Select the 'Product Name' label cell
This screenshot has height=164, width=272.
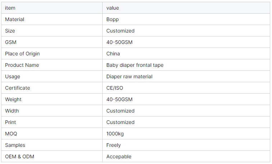(22, 65)
